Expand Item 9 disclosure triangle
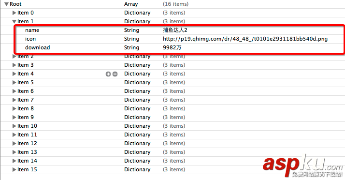This screenshot has width=345, height=180. [14, 117]
